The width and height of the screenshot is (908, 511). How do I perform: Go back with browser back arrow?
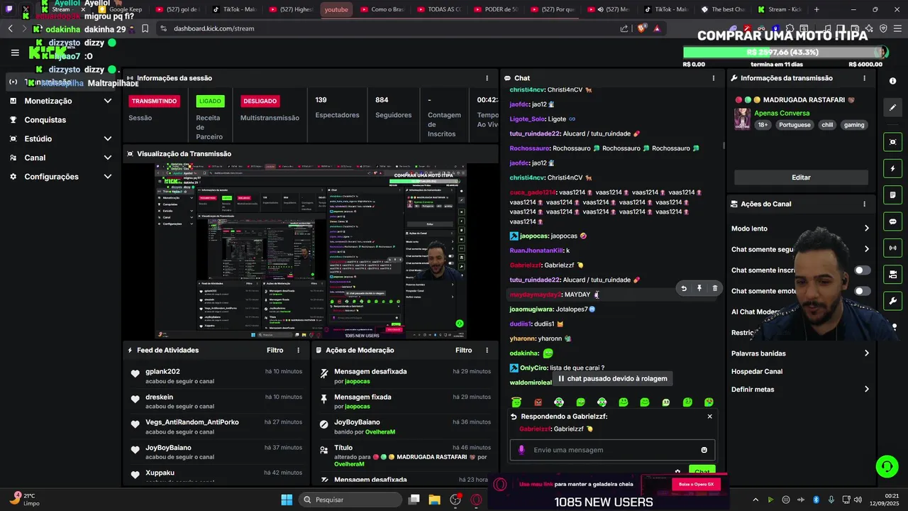[x=11, y=28]
